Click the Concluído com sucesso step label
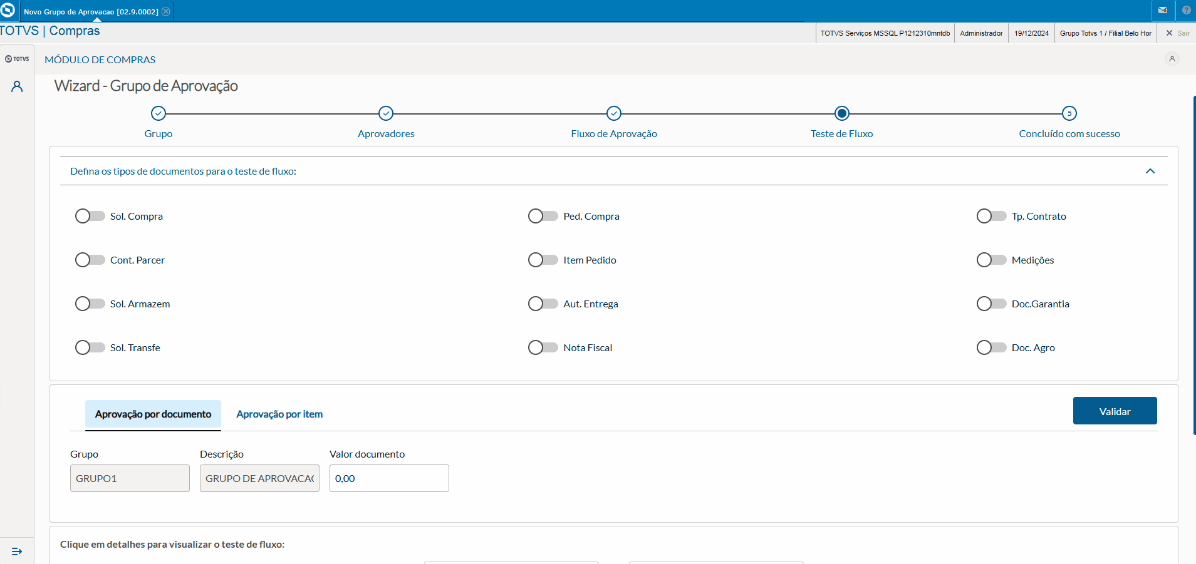 pyautogui.click(x=1069, y=134)
